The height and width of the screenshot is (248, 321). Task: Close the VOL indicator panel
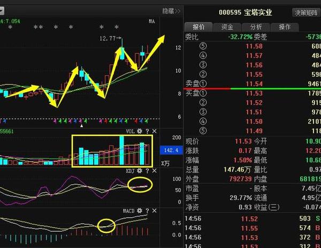click(x=155, y=131)
